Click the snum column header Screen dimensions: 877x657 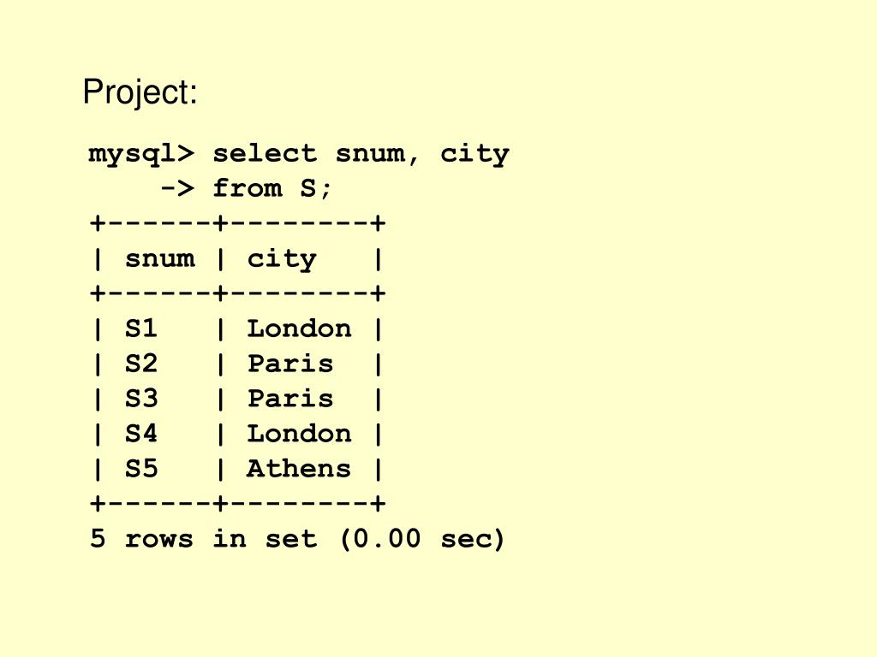[x=160, y=258]
